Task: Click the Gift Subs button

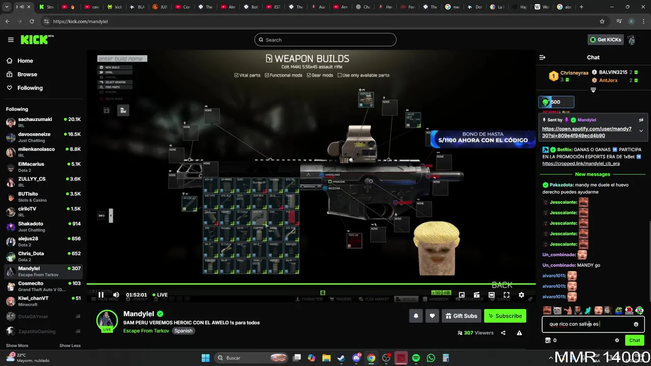Action: pyautogui.click(x=461, y=316)
